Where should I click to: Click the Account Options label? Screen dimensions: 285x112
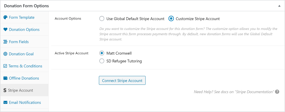coord(68,19)
